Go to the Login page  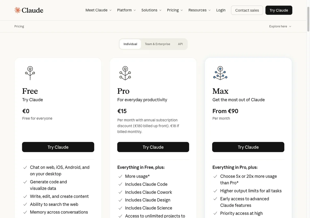pyautogui.click(x=221, y=10)
